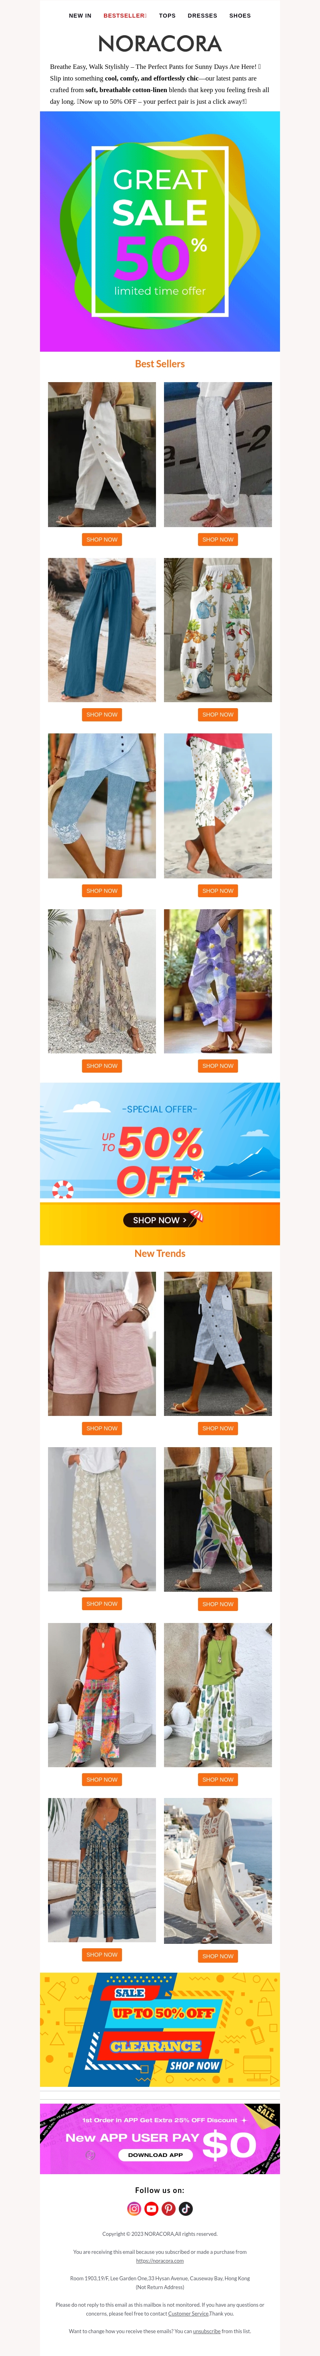Click the NORACORA logo

pyautogui.click(x=160, y=43)
